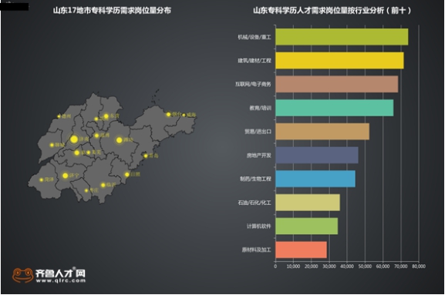This screenshot has width=445, height=295.
Task: Select the 临沂 map marker
Action: 103,185
